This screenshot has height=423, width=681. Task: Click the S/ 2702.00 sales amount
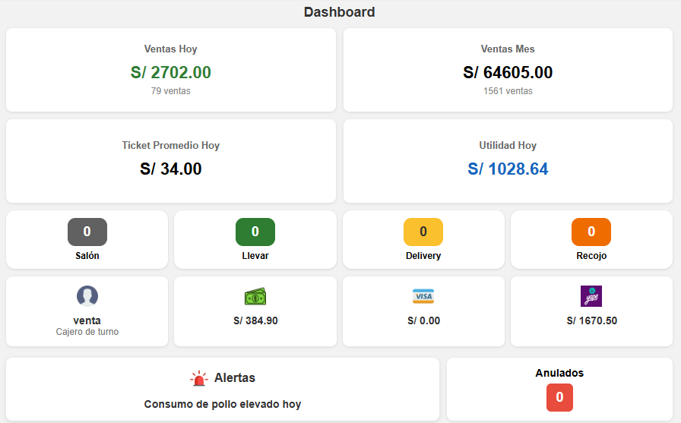[171, 73]
